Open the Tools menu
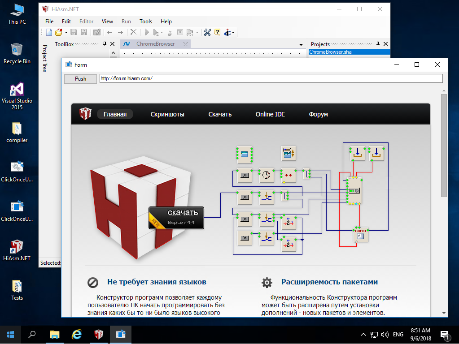 tap(146, 21)
